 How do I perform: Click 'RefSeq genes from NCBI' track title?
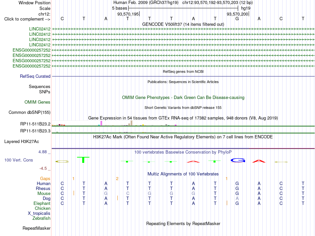click(183, 71)
